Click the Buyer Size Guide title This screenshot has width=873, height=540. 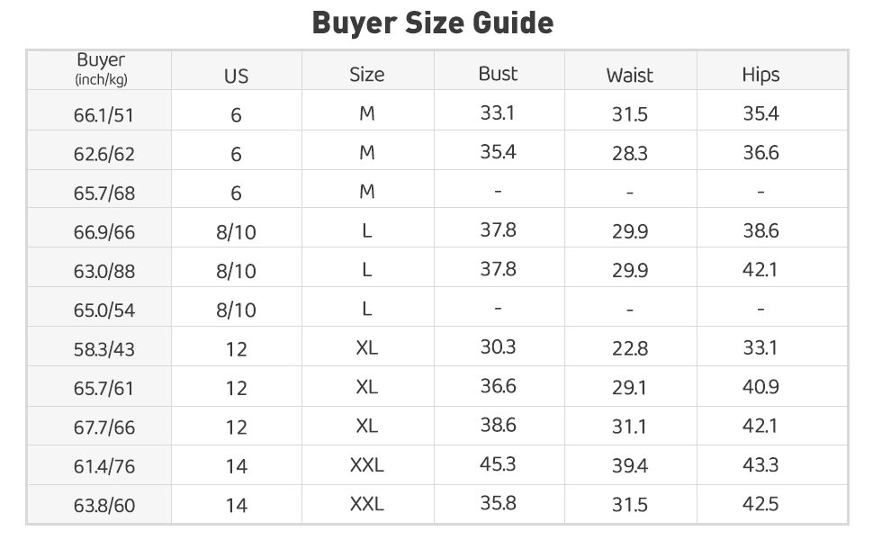tap(433, 23)
